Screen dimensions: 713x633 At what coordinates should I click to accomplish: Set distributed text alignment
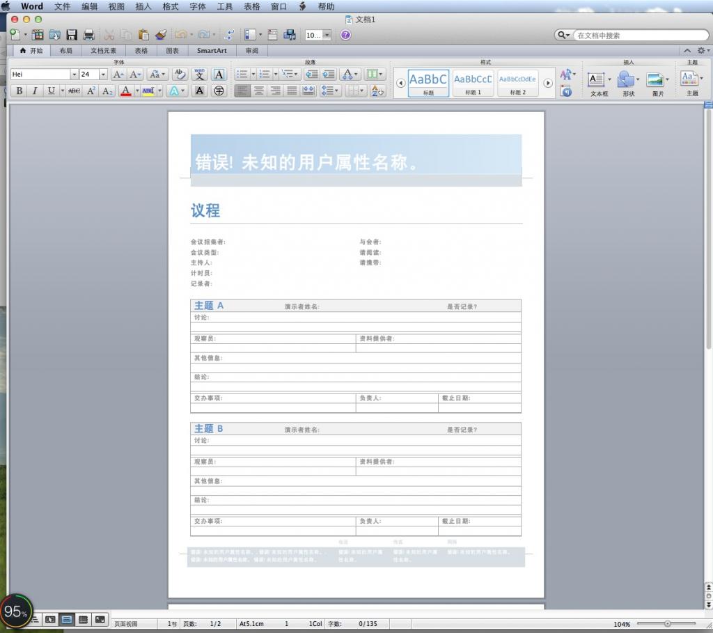coord(308,91)
